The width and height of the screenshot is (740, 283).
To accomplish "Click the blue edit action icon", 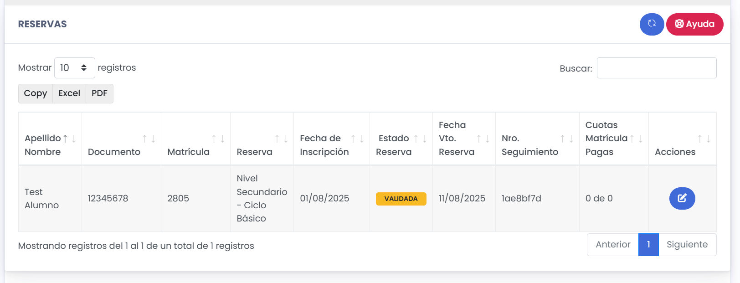I will (682, 198).
